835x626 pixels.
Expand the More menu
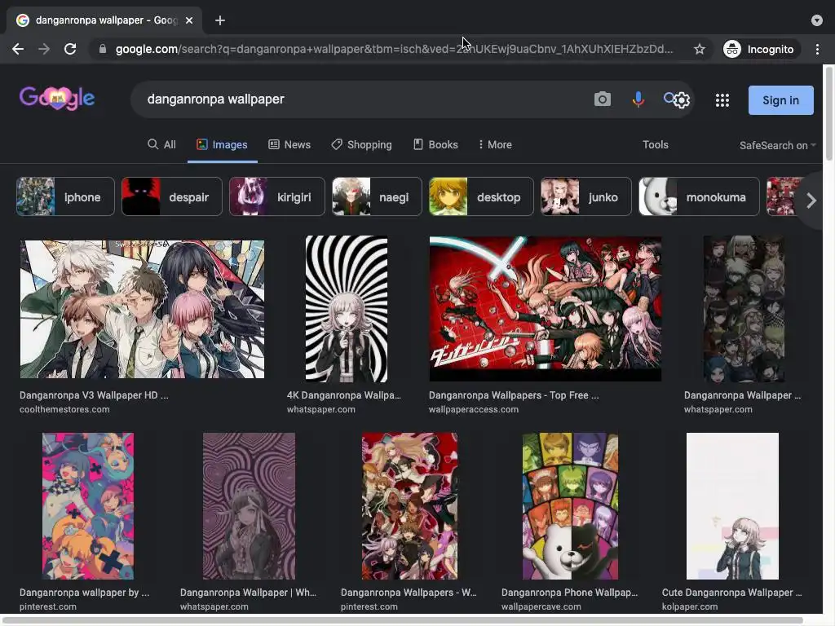tap(495, 144)
